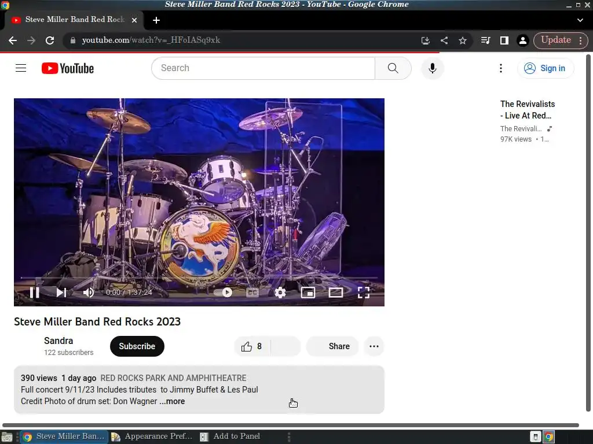
Task: Open The Revivalists Live At Red video
Action: tap(528, 109)
